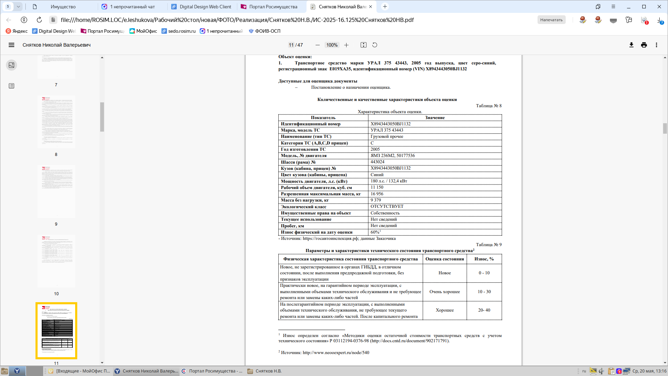The height and width of the screenshot is (376, 668).
Task: Open the display settings tray icon
Action: pyautogui.click(x=593, y=371)
